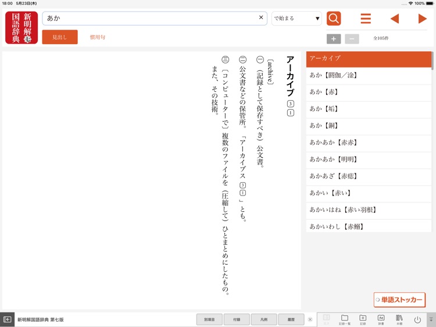Viewport: 436px width, 327px height.
Task: Open the 辞書 dictionary icon
Action: [381, 319]
